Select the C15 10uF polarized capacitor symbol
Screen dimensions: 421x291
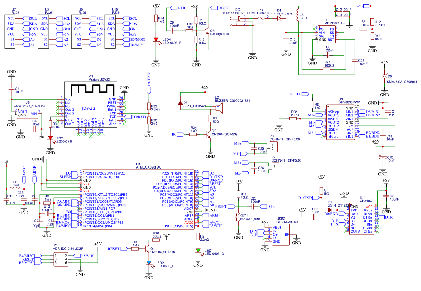pyautogui.click(x=383, y=157)
